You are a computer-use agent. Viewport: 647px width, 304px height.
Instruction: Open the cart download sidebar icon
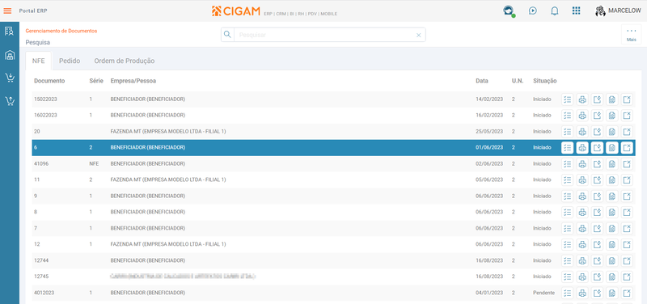(9, 78)
